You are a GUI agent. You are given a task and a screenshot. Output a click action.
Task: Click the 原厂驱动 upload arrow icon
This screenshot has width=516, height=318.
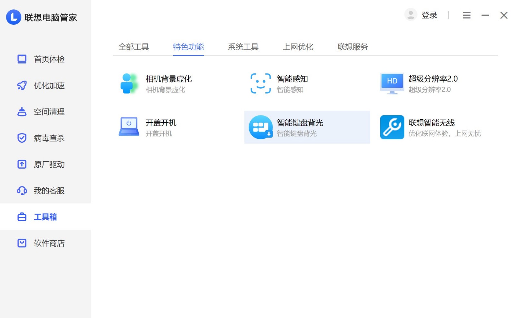(22, 164)
